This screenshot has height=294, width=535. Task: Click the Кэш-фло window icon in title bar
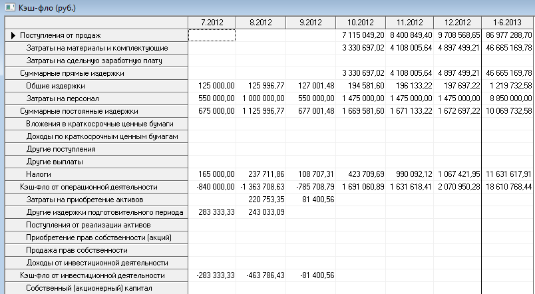(x=10, y=7)
